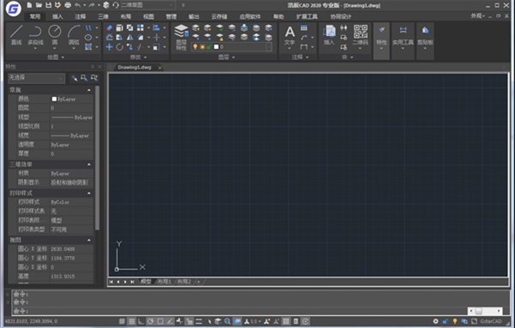Switch to the Manage (管理) ribbon tab

171,16
